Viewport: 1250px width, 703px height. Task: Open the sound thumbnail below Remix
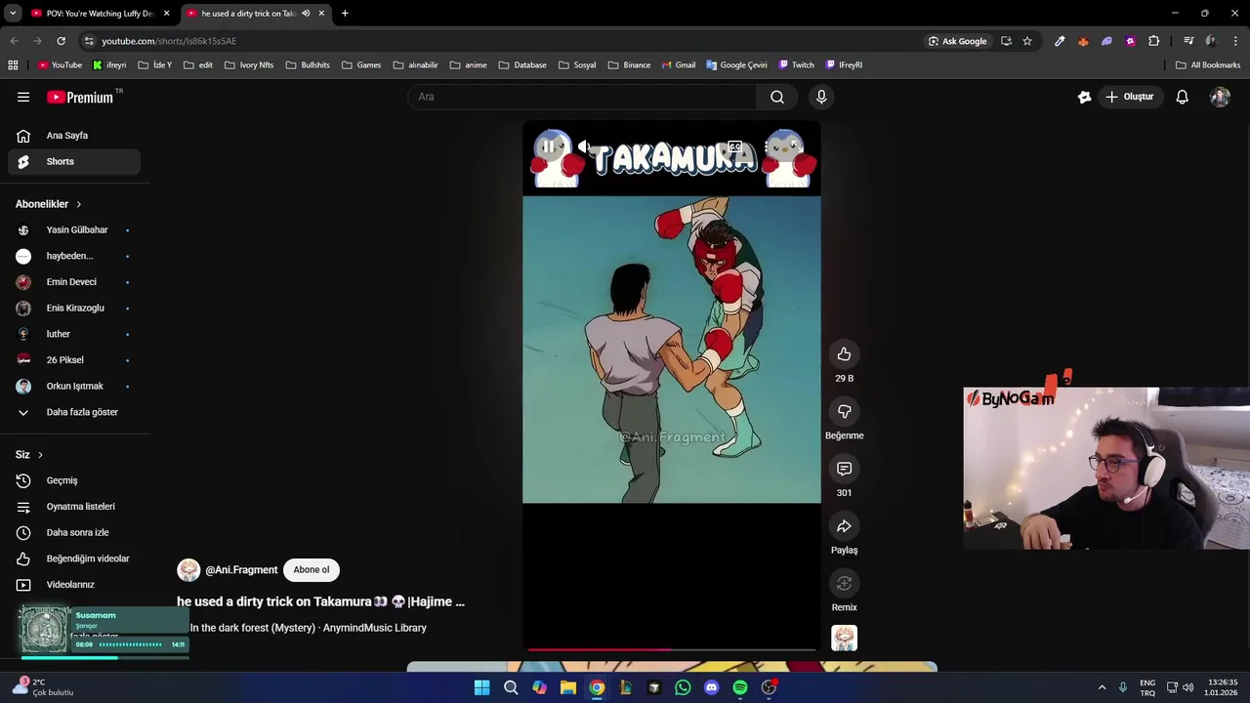(x=844, y=638)
